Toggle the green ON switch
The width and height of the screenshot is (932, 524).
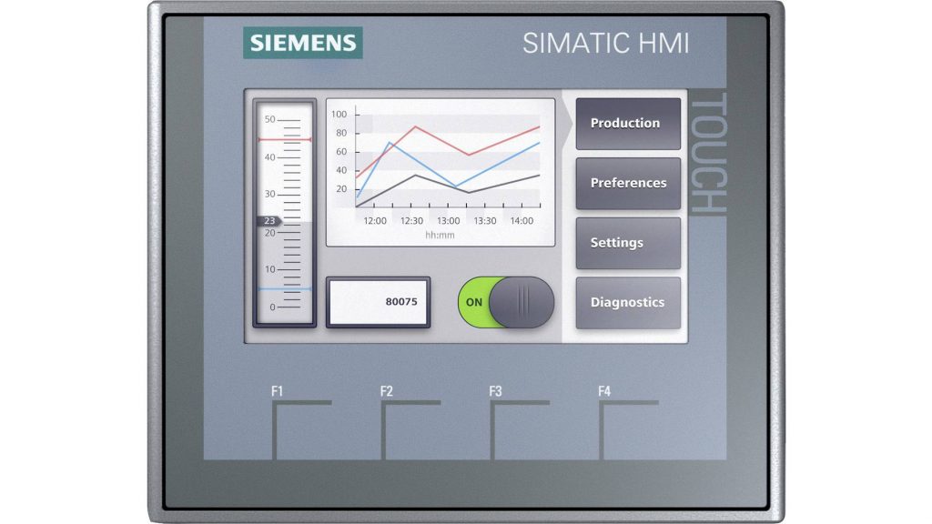506,302
